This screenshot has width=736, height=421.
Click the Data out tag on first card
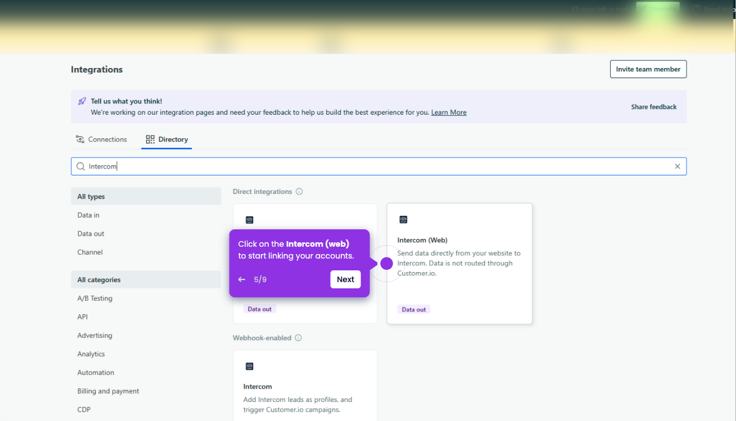[x=260, y=309]
